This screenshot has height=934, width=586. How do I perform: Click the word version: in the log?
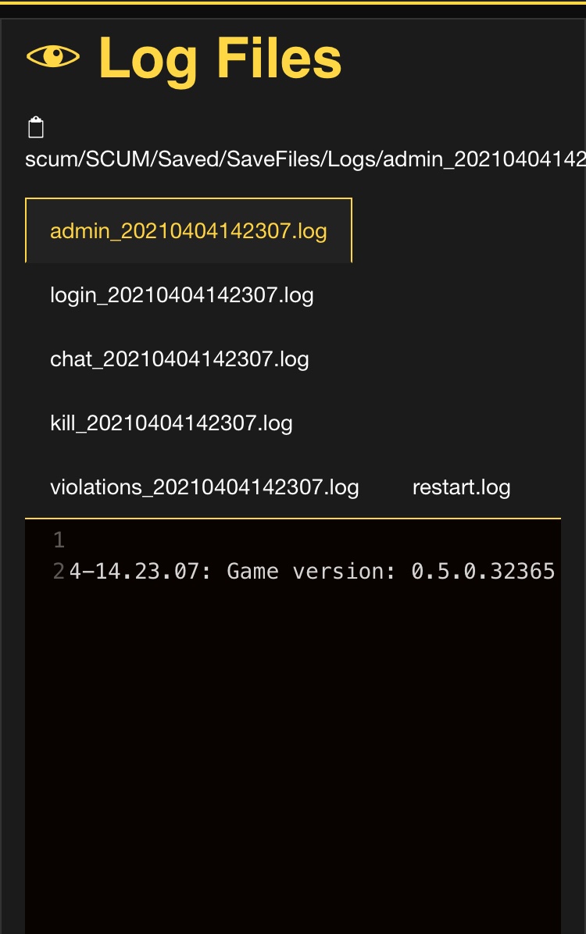coord(345,571)
